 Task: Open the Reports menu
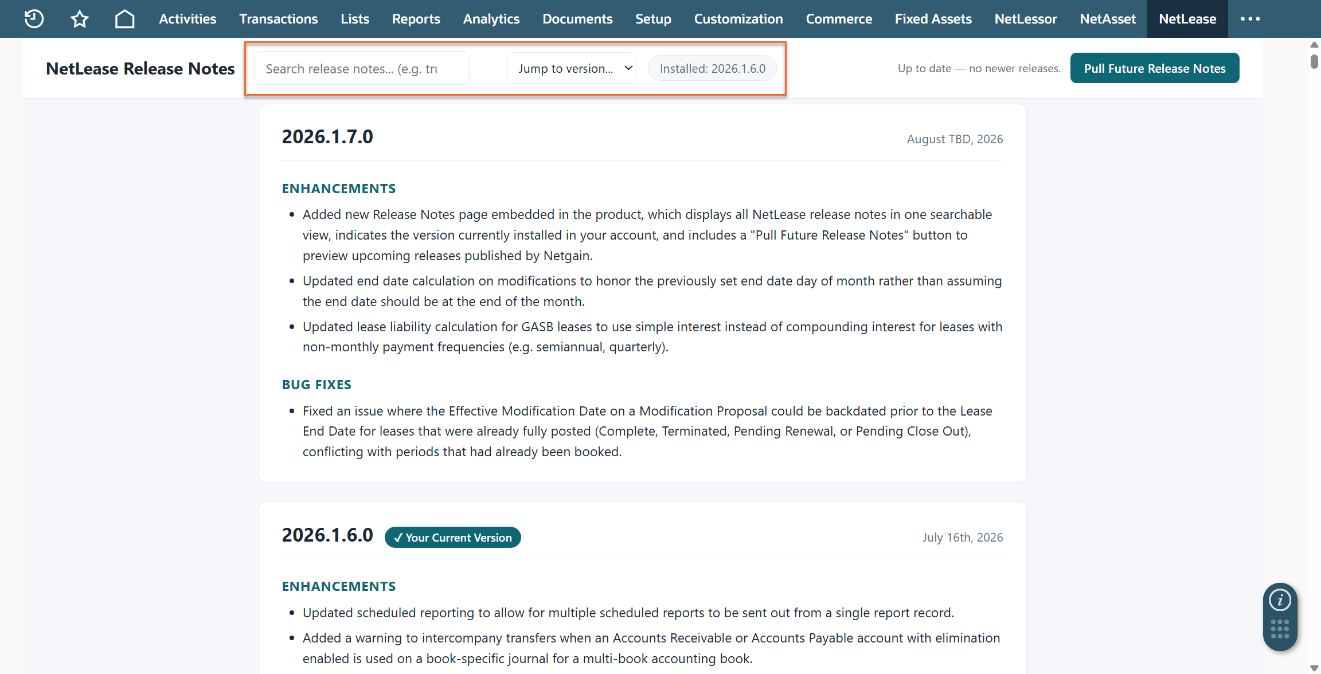416,19
